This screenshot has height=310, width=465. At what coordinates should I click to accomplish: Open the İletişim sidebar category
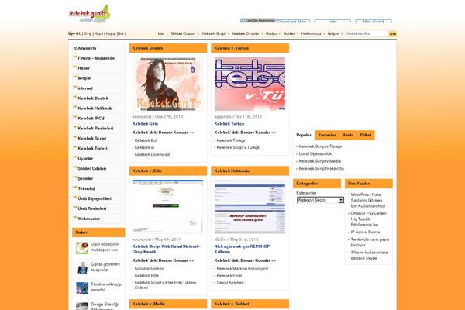click(x=84, y=78)
